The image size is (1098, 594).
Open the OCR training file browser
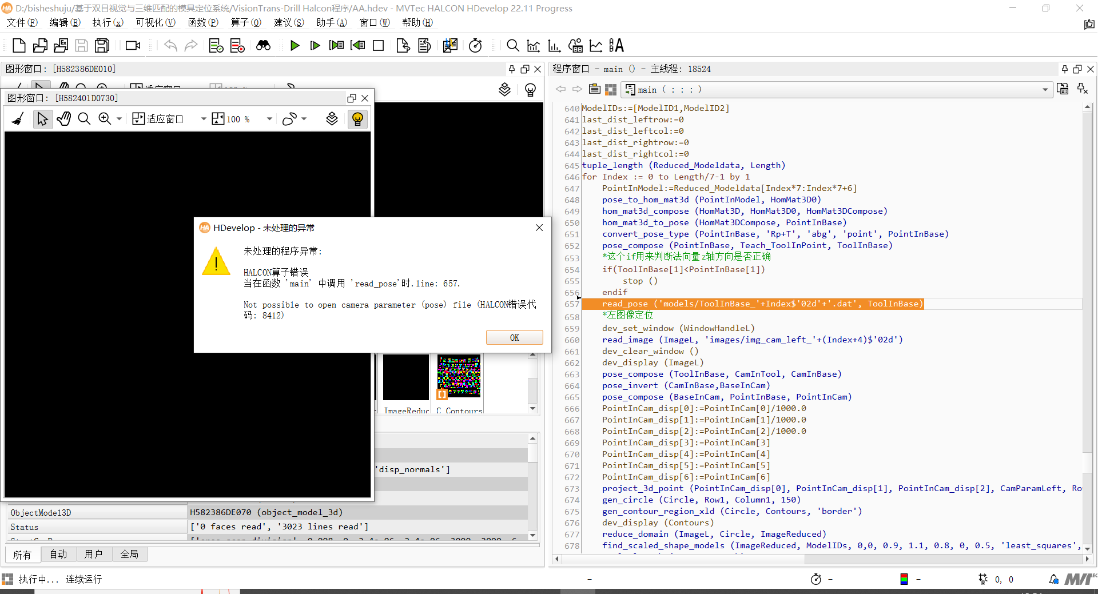pyautogui.click(x=616, y=46)
